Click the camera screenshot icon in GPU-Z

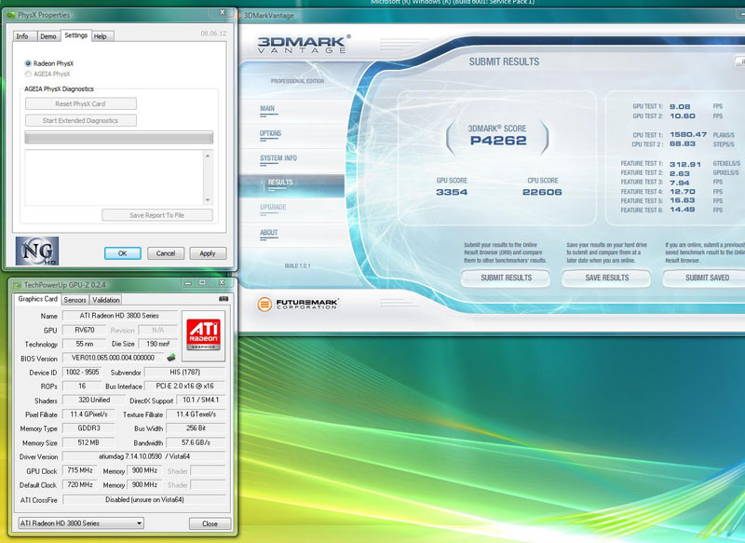click(223, 299)
